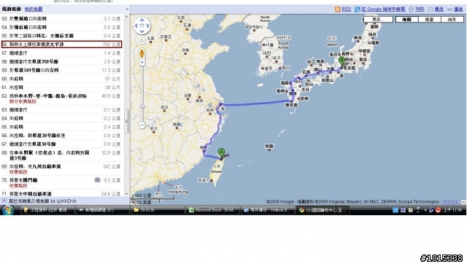Switch to the 地形 terrain view

tap(452, 20)
